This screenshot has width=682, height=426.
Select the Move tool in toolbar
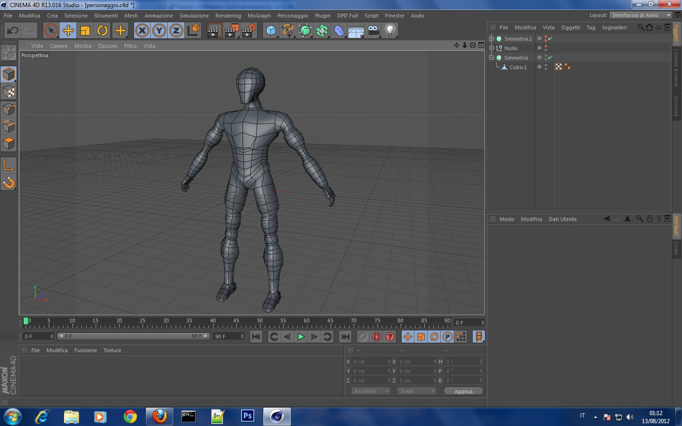tap(68, 31)
